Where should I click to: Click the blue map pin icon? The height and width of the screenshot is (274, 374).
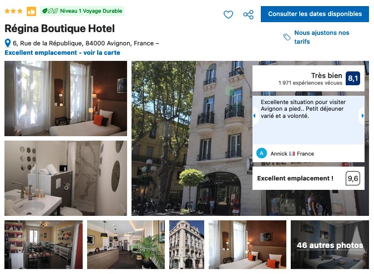8,43
